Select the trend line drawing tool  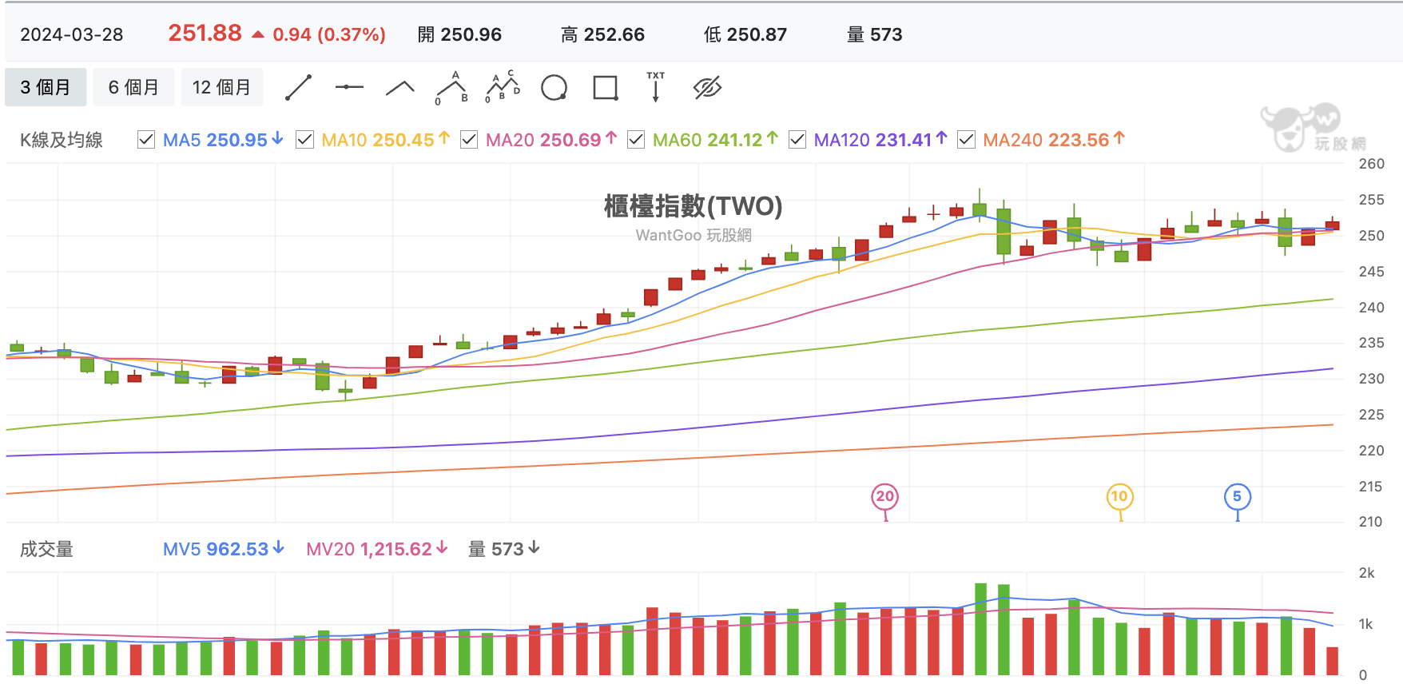click(x=299, y=87)
